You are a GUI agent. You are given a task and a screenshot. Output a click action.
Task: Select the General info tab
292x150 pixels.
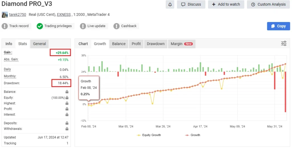[39, 44]
